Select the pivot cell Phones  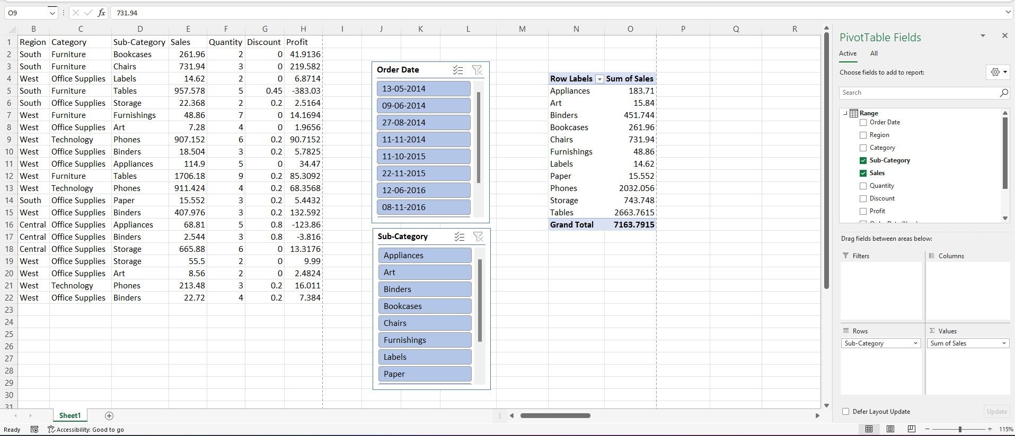tap(576, 188)
